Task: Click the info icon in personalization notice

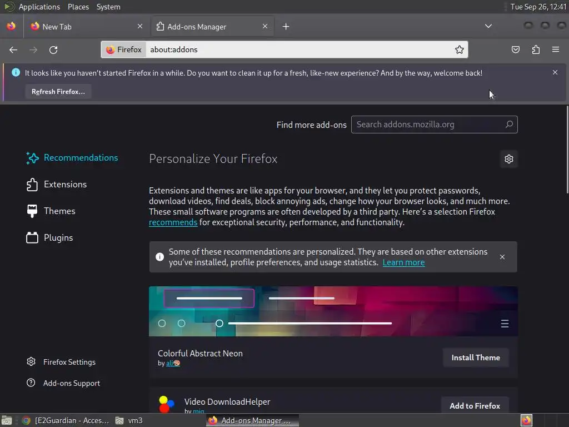Action: pyautogui.click(x=159, y=257)
